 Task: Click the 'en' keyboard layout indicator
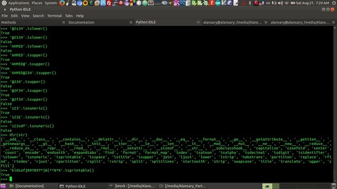268,3
